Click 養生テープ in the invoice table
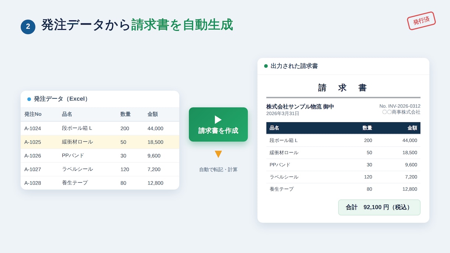Screen dimensions: 450x253 (282, 189)
